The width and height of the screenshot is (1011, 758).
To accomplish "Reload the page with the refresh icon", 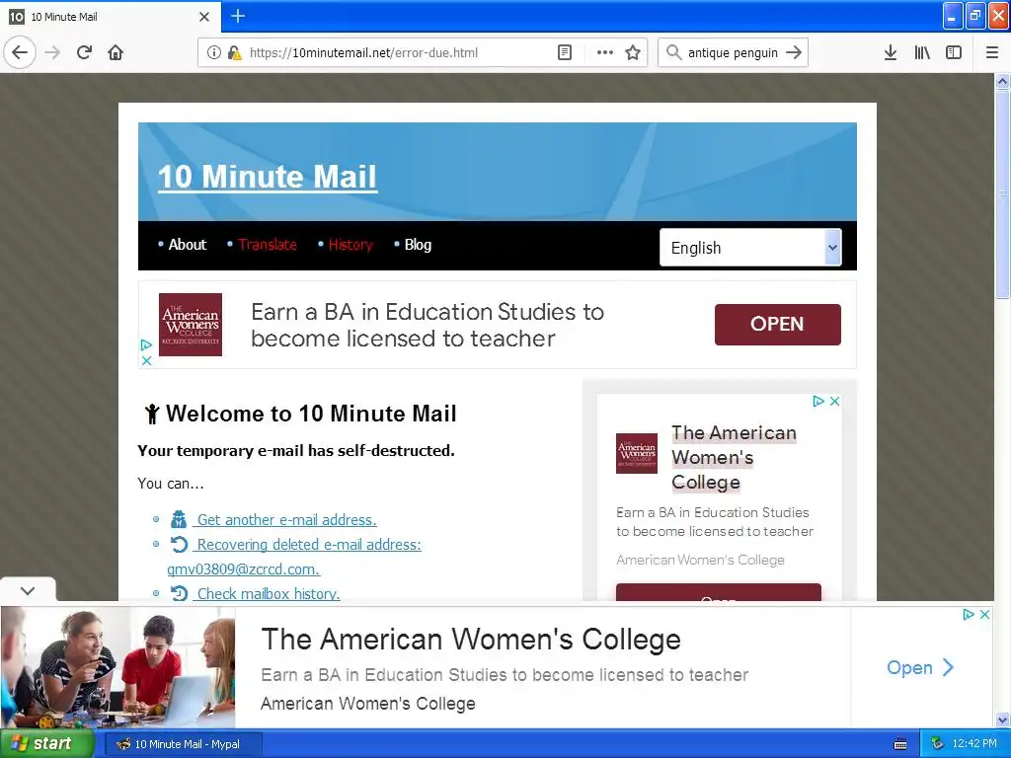I will coord(85,52).
